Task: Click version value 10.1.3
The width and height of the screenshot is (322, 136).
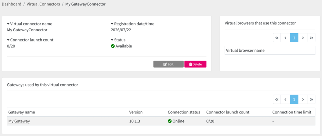Action: pos(134,121)
